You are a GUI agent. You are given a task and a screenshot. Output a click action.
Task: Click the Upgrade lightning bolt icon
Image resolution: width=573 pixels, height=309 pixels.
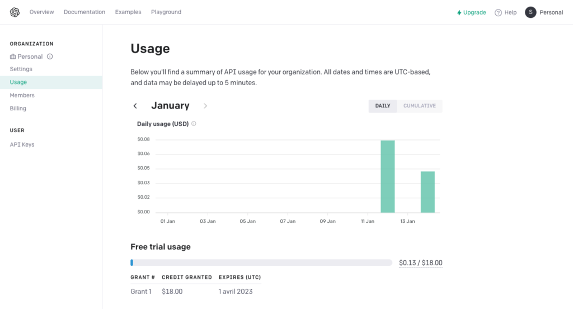coord(459,12)
